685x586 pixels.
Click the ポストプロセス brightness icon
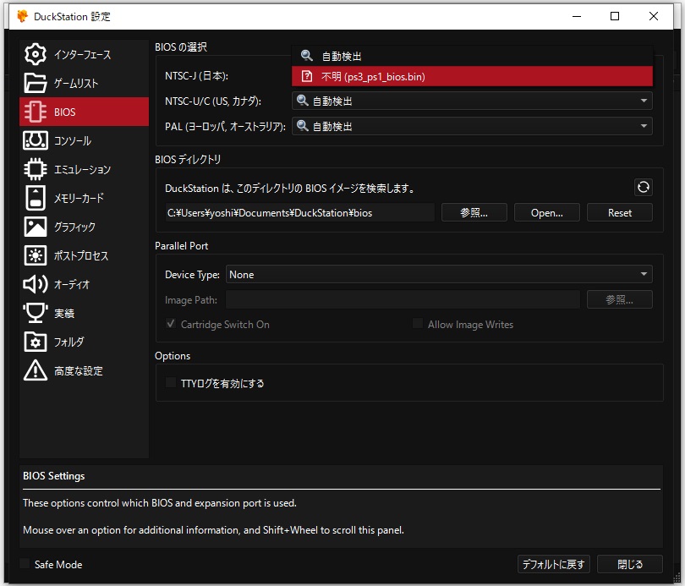pyautogui.click(x=35, y=255)
